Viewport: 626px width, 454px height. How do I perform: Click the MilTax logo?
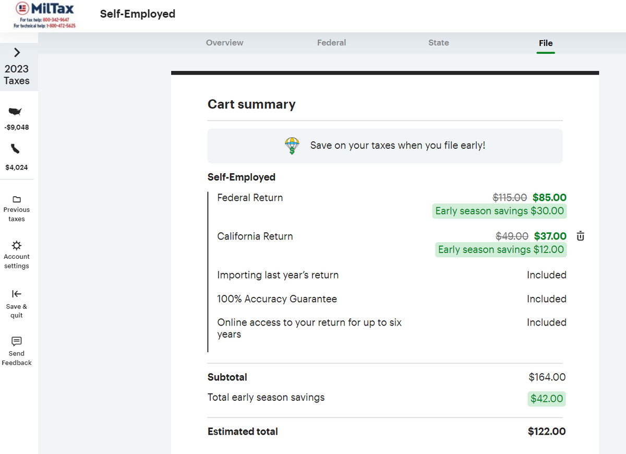tap(45, 9)
